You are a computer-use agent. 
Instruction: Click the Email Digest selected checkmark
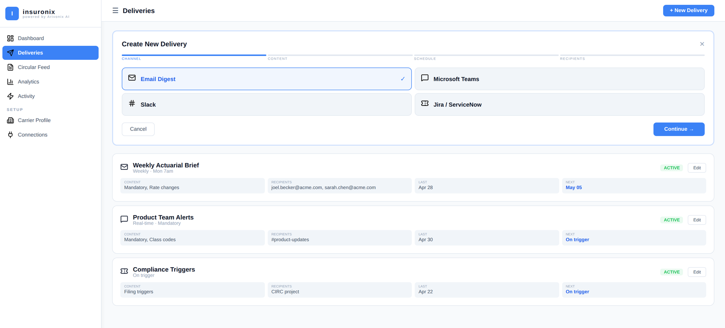(x=403, y=79)
